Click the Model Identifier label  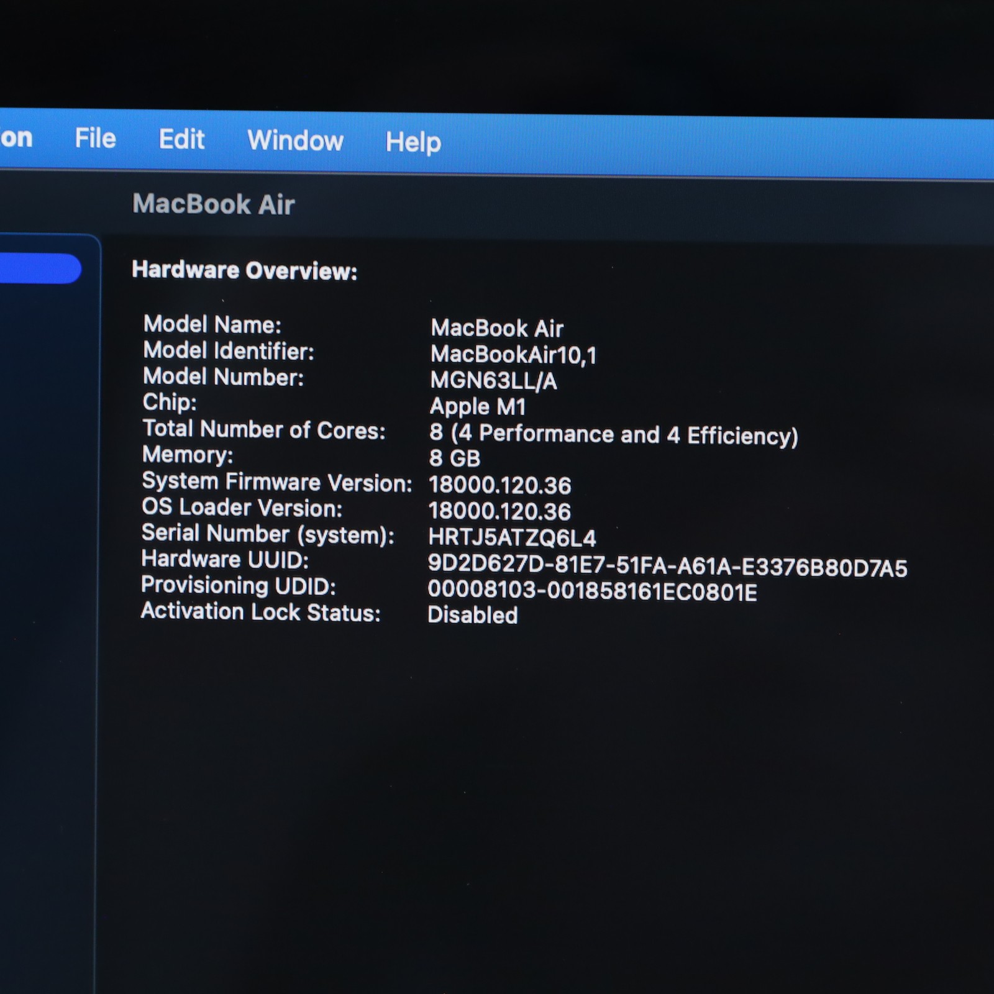[x=229, y=351]
